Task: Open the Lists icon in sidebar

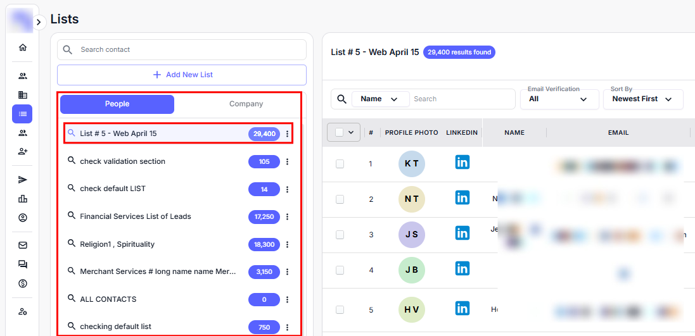Action: tap(23, 114)
